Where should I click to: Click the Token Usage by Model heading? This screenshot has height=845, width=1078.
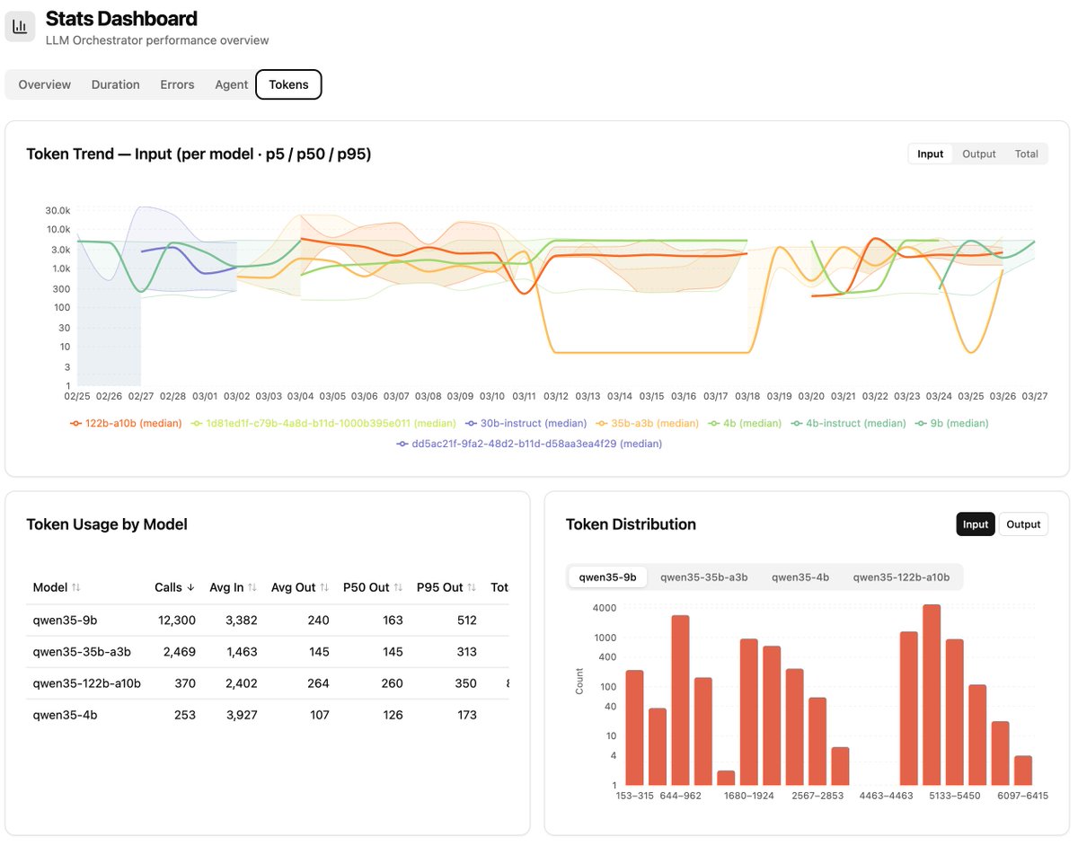pyautogui.click(x=107, y=524)
